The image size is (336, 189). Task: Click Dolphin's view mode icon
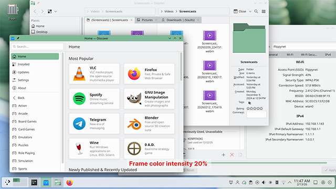pyautogui.click(x=50, y=12)
